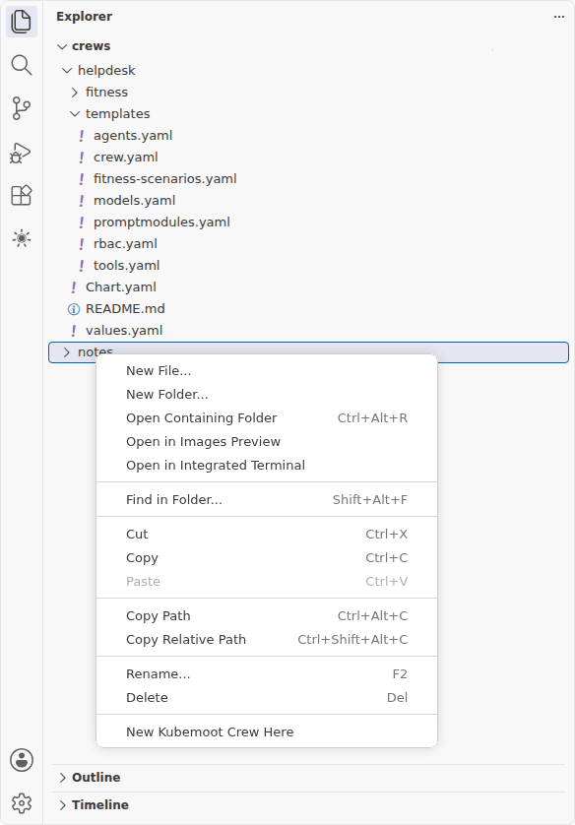Collapse the crews root folder
This screenshot has width=575, height=825.
coord(62,46)
